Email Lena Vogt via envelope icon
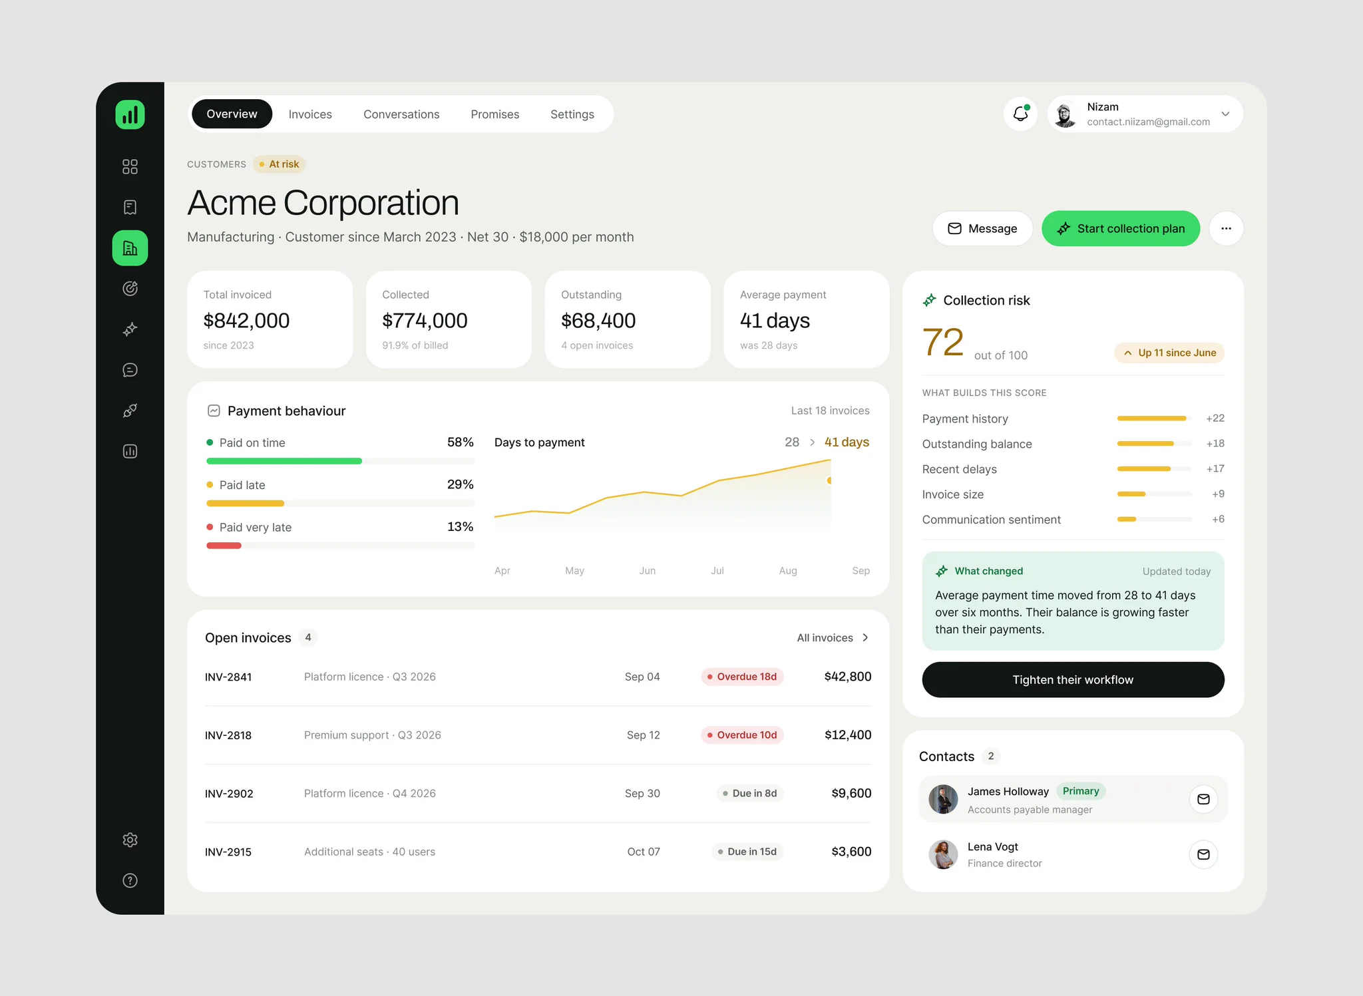Screen dimensions: 1363x996 [1203, 854]
